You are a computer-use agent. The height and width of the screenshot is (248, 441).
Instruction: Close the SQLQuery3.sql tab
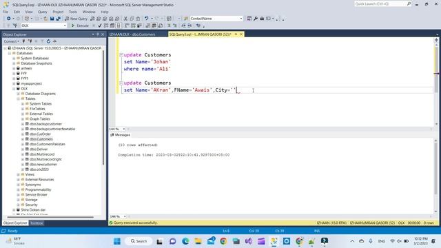[x=241, y=34]
